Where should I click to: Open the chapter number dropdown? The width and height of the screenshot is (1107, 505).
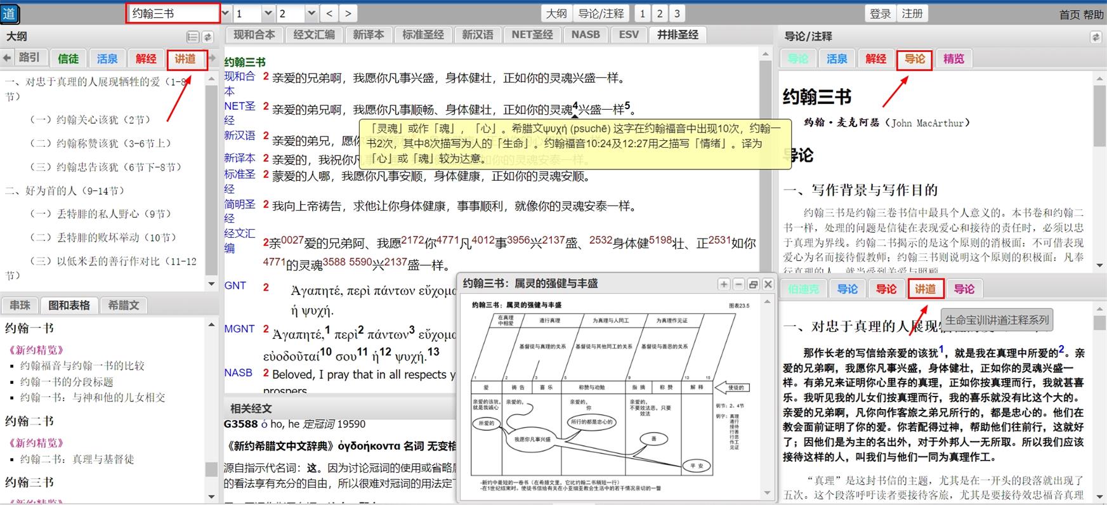(x=268, y=13)
